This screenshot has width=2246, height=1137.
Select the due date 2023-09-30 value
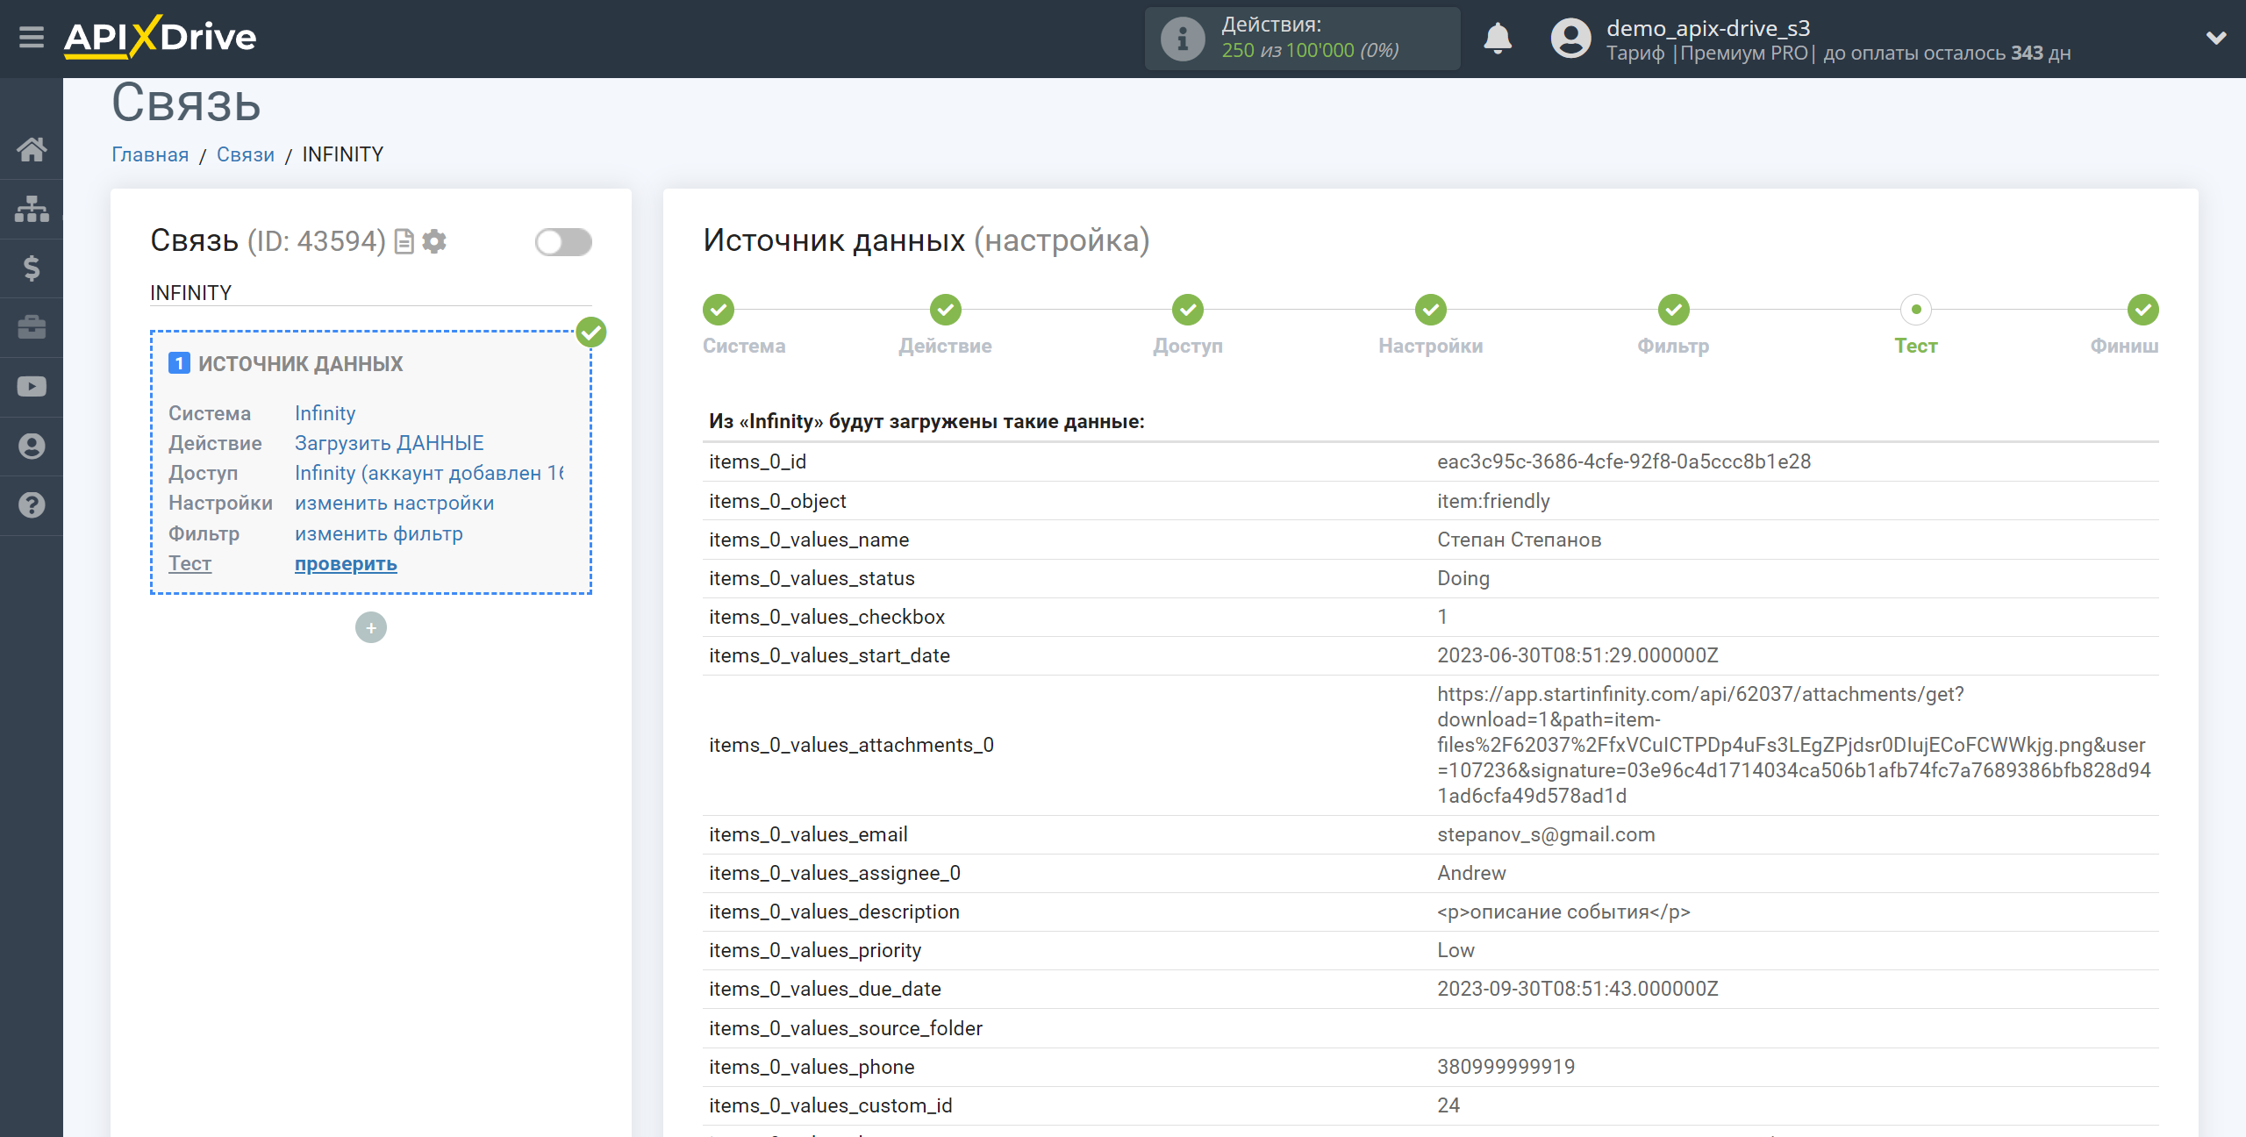pos(1577,989)
